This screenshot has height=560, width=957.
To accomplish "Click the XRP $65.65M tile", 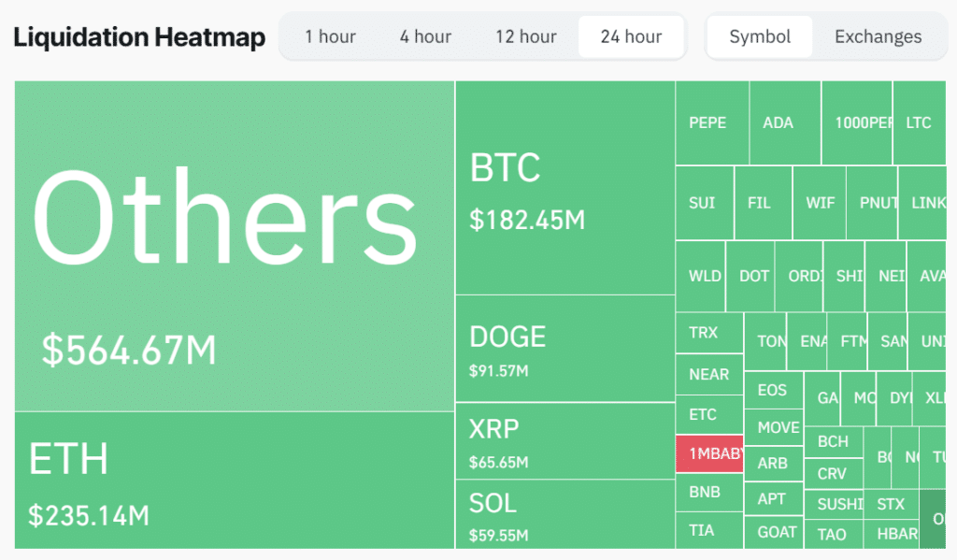I will point(564,440).
